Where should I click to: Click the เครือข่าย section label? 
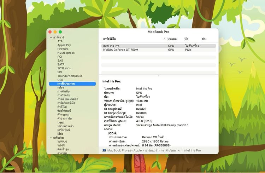coord(58,138)
